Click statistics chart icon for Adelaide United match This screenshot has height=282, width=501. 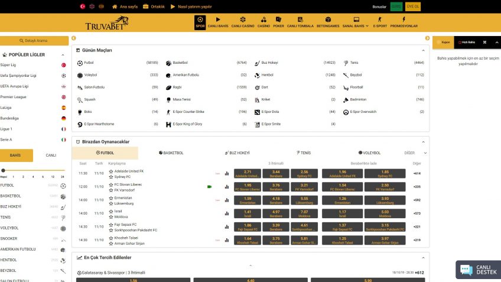pos(227,173)
